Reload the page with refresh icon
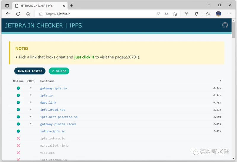Image resolution: width=237 pixels, height=162 pixels. click(18, 14)
